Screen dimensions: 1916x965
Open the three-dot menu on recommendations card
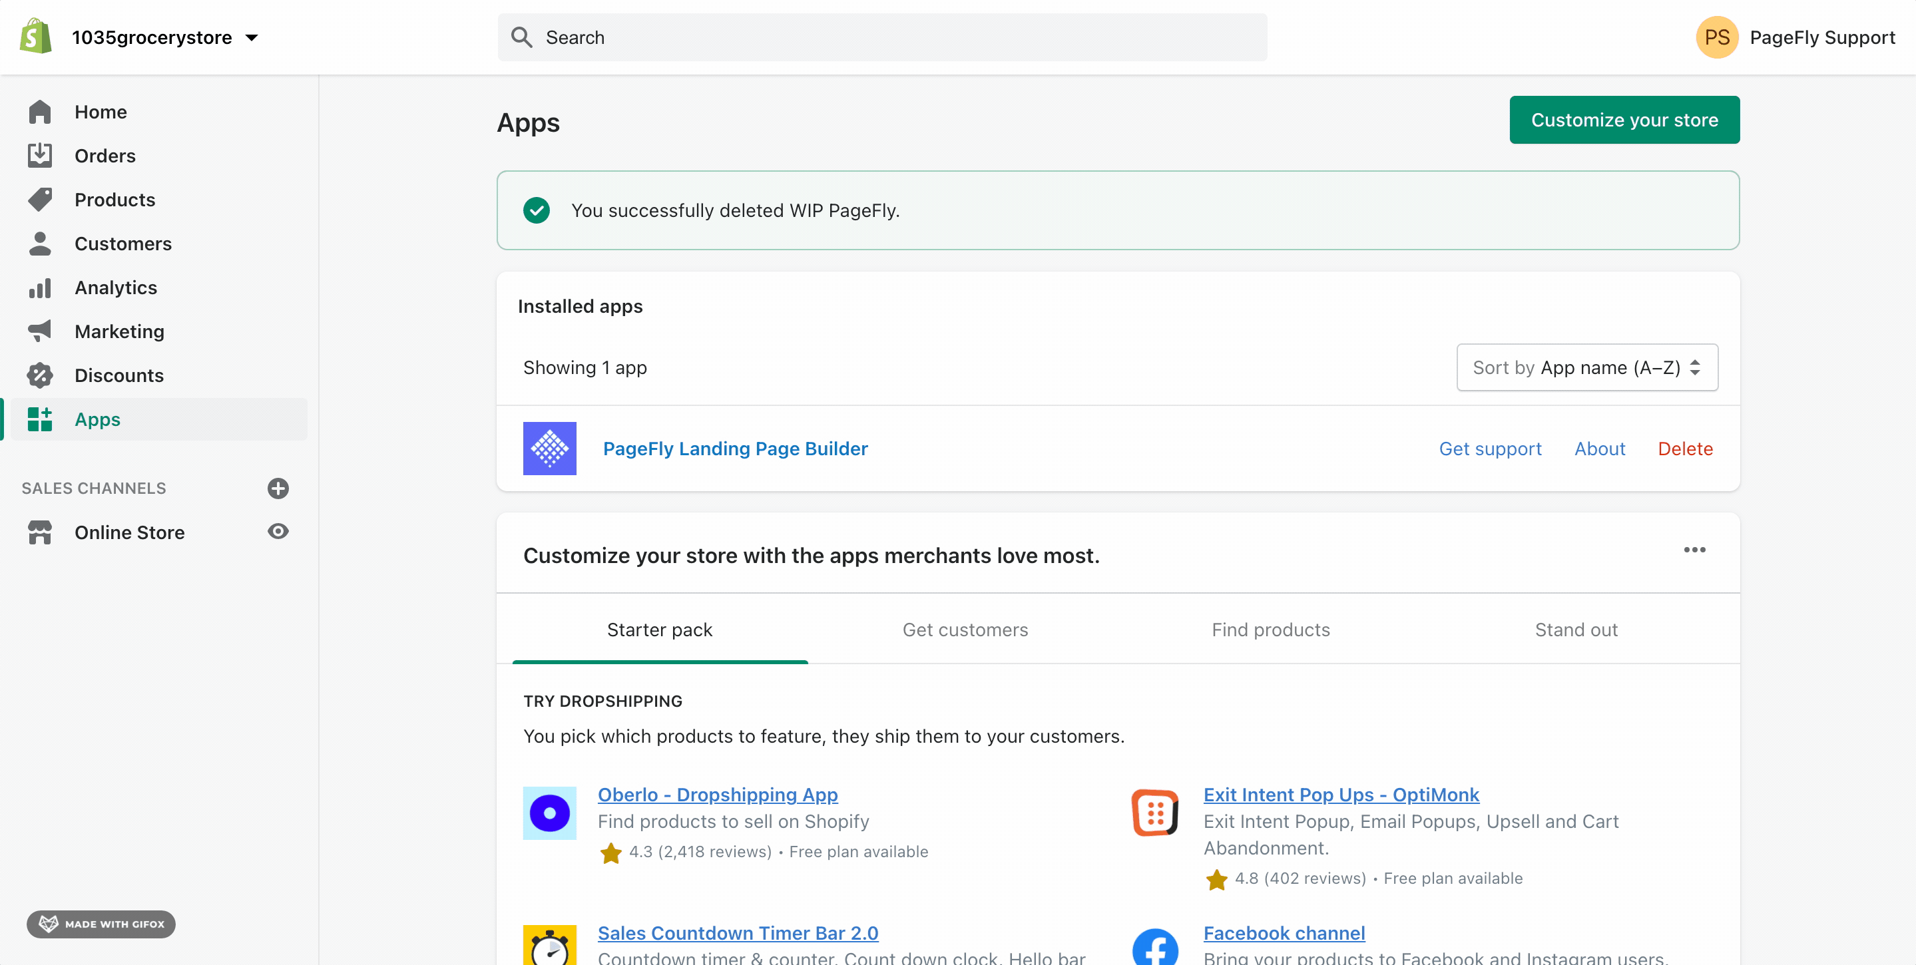coord(1694,550)
